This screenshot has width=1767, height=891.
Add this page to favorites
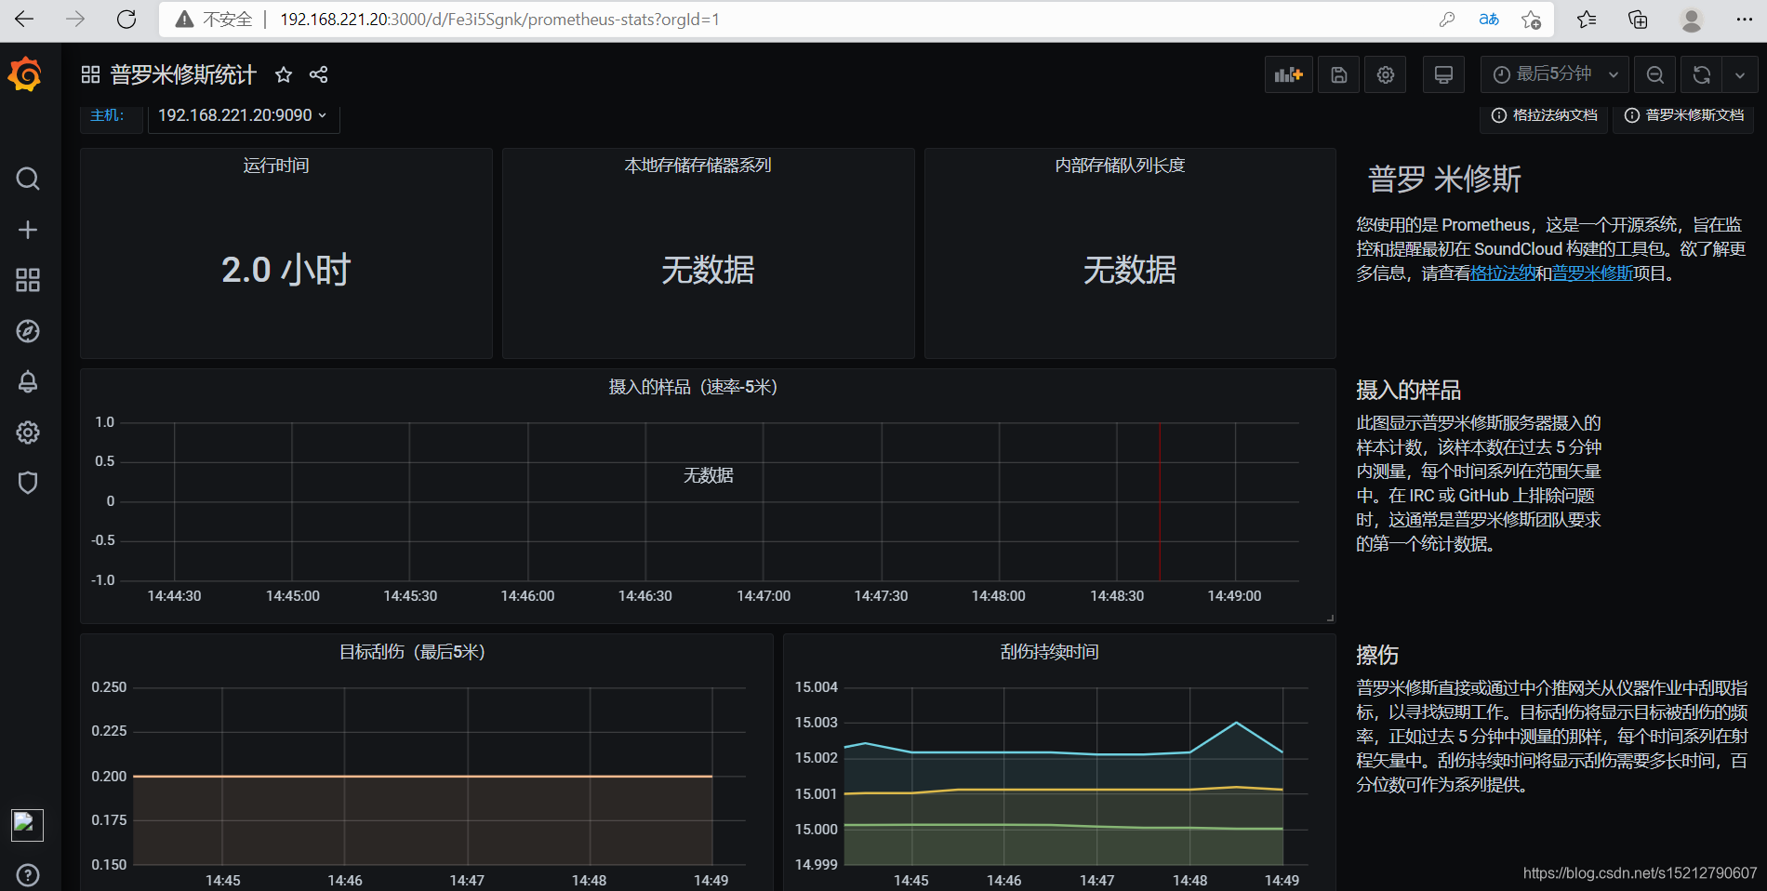1532,20
